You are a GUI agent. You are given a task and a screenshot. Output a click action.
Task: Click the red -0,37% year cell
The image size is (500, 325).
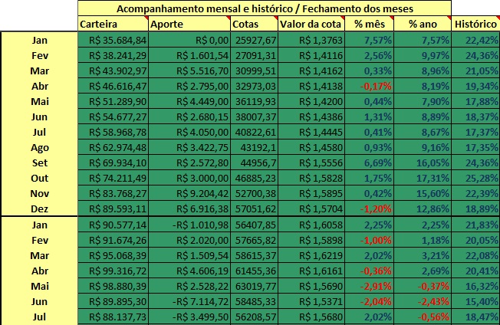[423, 286]
